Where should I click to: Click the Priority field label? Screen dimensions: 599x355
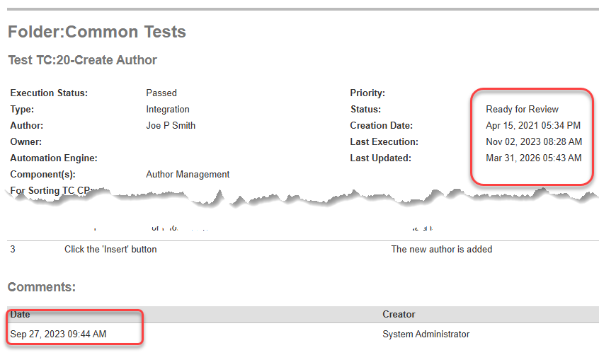[367, 93]
